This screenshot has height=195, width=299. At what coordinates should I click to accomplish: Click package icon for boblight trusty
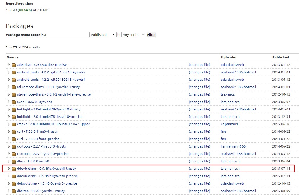click(14, 110)
